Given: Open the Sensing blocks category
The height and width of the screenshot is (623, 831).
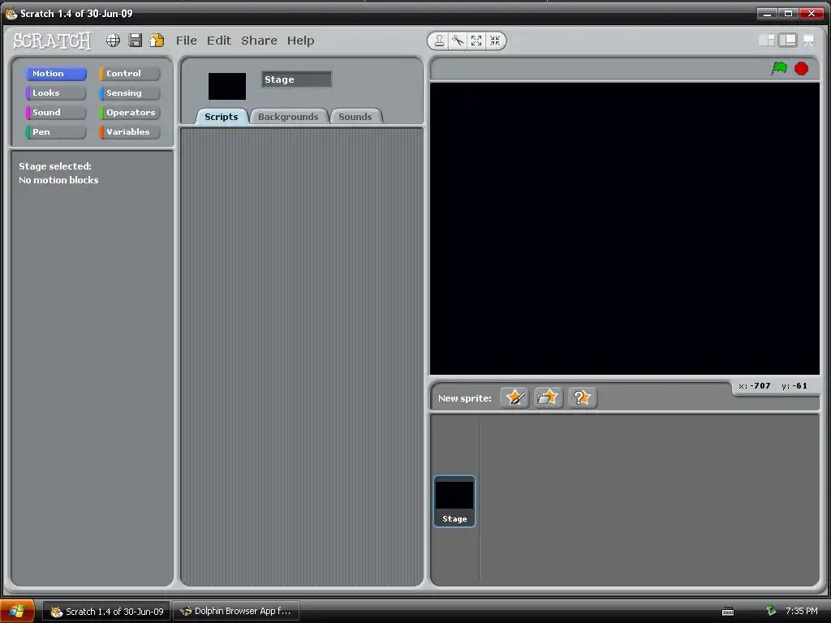Looking at the screenshot, I should coord(129,93).
